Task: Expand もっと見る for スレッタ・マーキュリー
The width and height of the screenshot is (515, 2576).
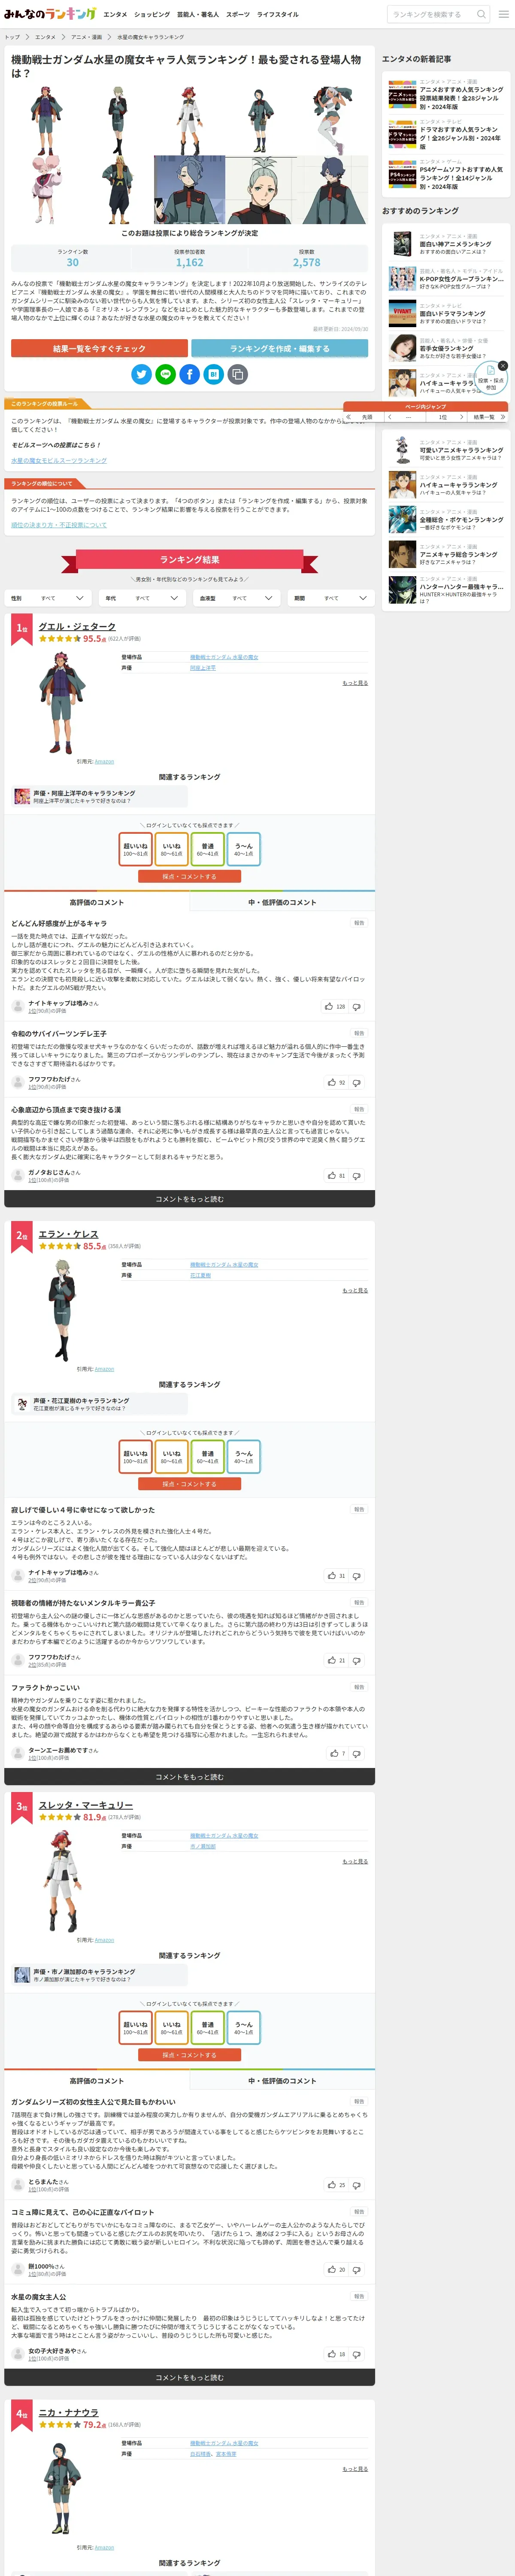Action: point(355,1861)
